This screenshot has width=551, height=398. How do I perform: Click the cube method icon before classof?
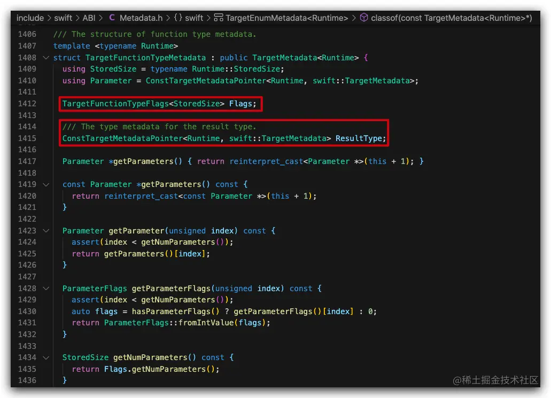364,18
